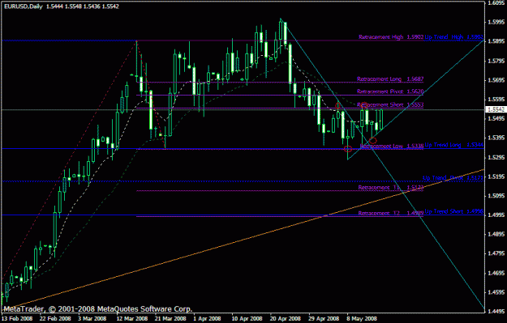This screenshot has height=323, width=507.
Task: Click the Retracement Pivot 1.5620 label
Action: pyautogui.click(x=390, y=91)
